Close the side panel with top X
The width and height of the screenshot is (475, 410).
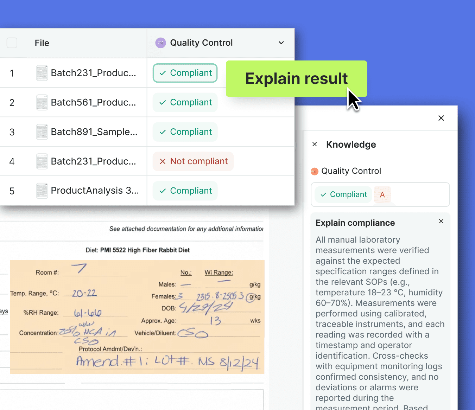(x=441, y=118)
